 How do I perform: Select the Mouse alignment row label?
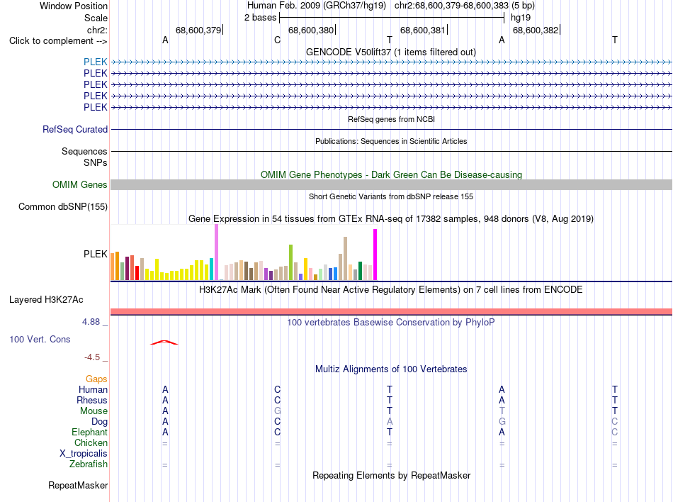point(94,411)
